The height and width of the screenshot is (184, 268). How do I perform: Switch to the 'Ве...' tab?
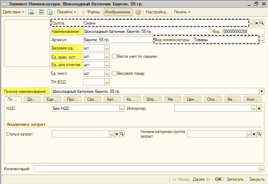pos(232,99)
